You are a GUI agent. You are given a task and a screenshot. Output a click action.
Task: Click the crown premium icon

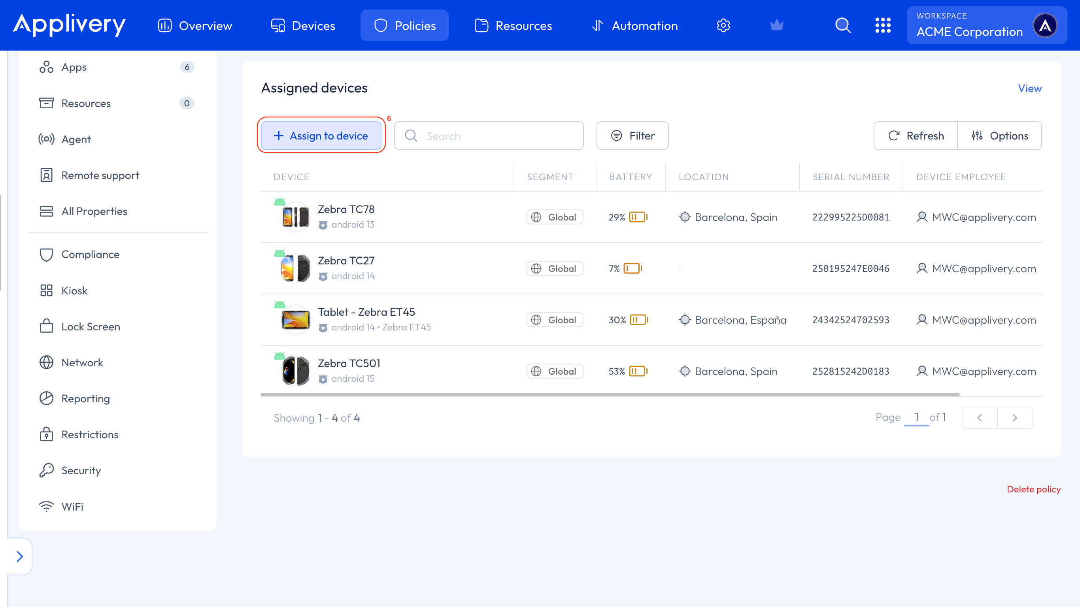[776, 26]
